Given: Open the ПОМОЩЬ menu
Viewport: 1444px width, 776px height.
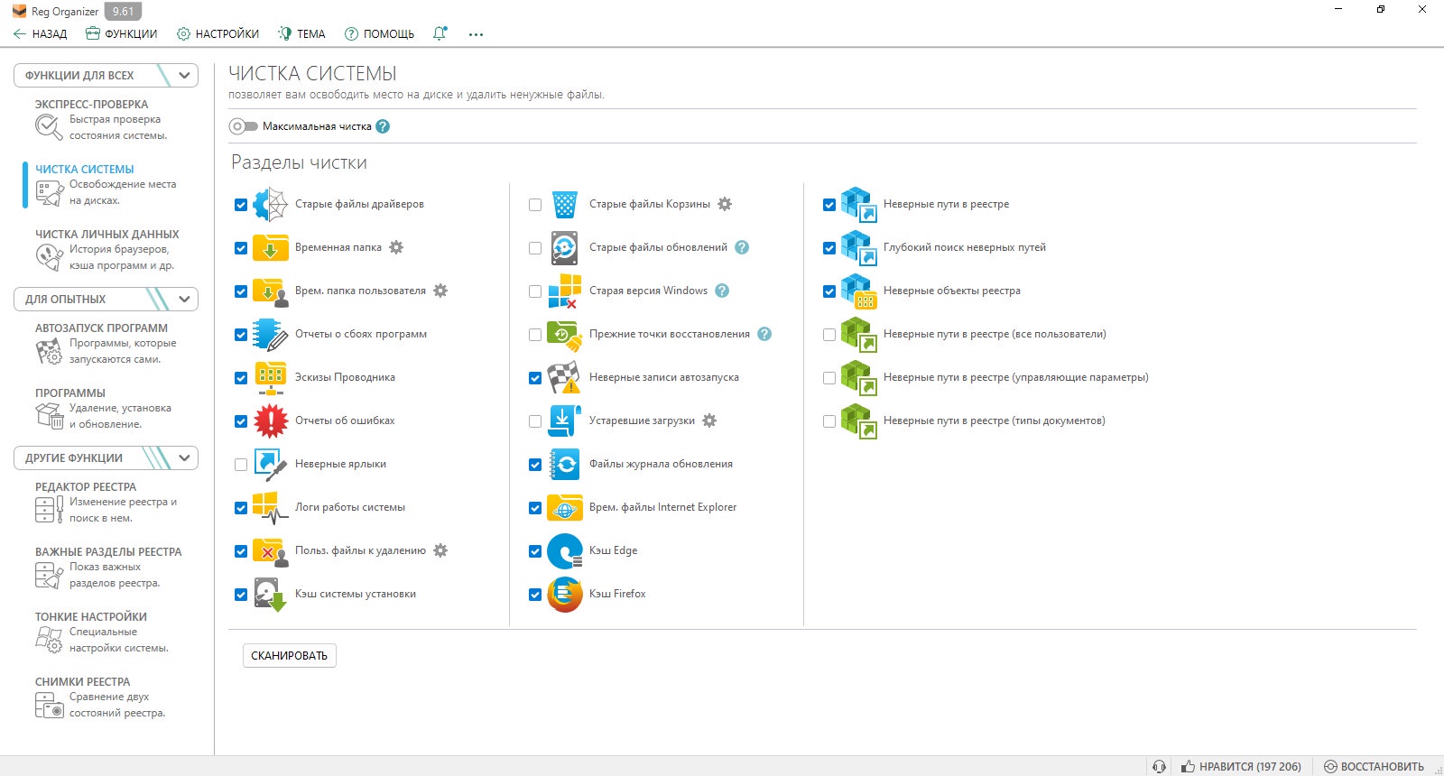Looking at the screenshot, I should click(379, 33).
